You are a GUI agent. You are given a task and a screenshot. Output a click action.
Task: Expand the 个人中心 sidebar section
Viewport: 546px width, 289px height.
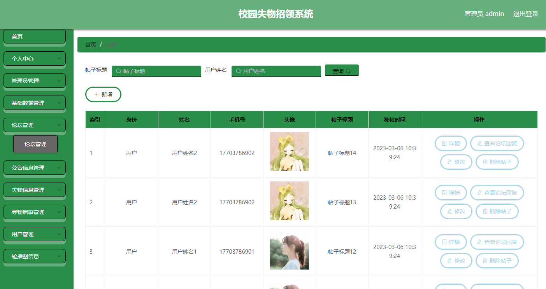(x=34, y=58)
